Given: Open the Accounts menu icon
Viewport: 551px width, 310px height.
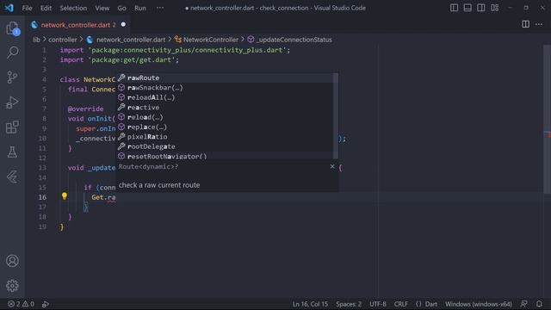Looking at the screenshot, I should 12,261.
